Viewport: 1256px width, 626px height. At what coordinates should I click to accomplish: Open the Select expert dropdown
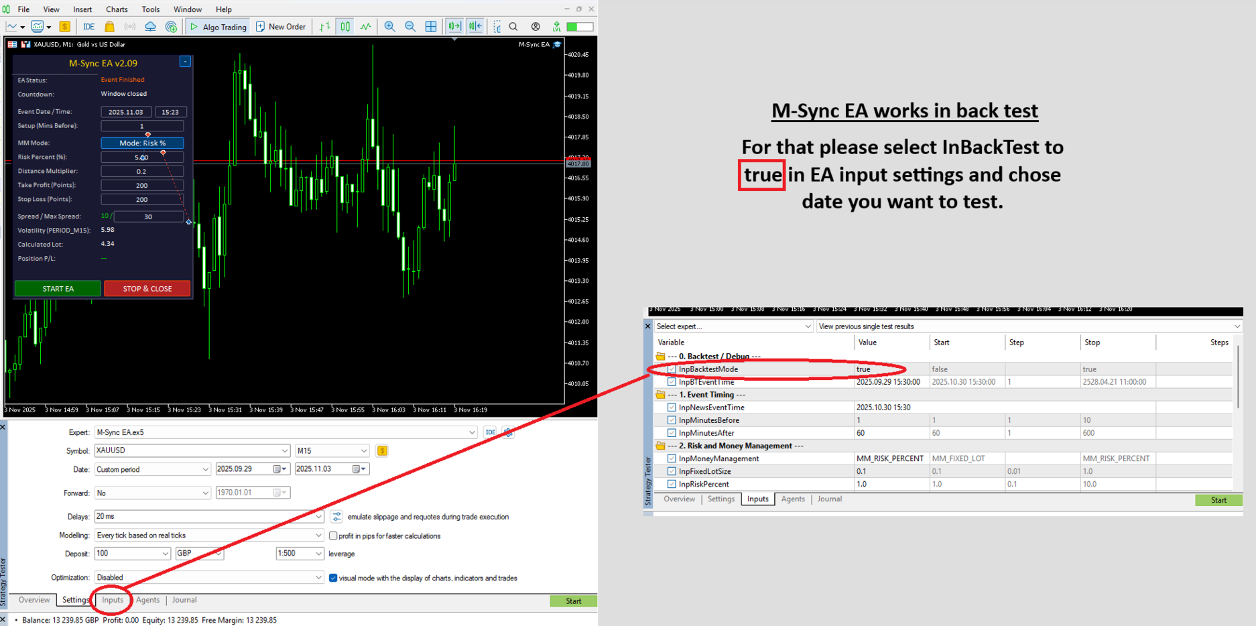pos(734,326)
